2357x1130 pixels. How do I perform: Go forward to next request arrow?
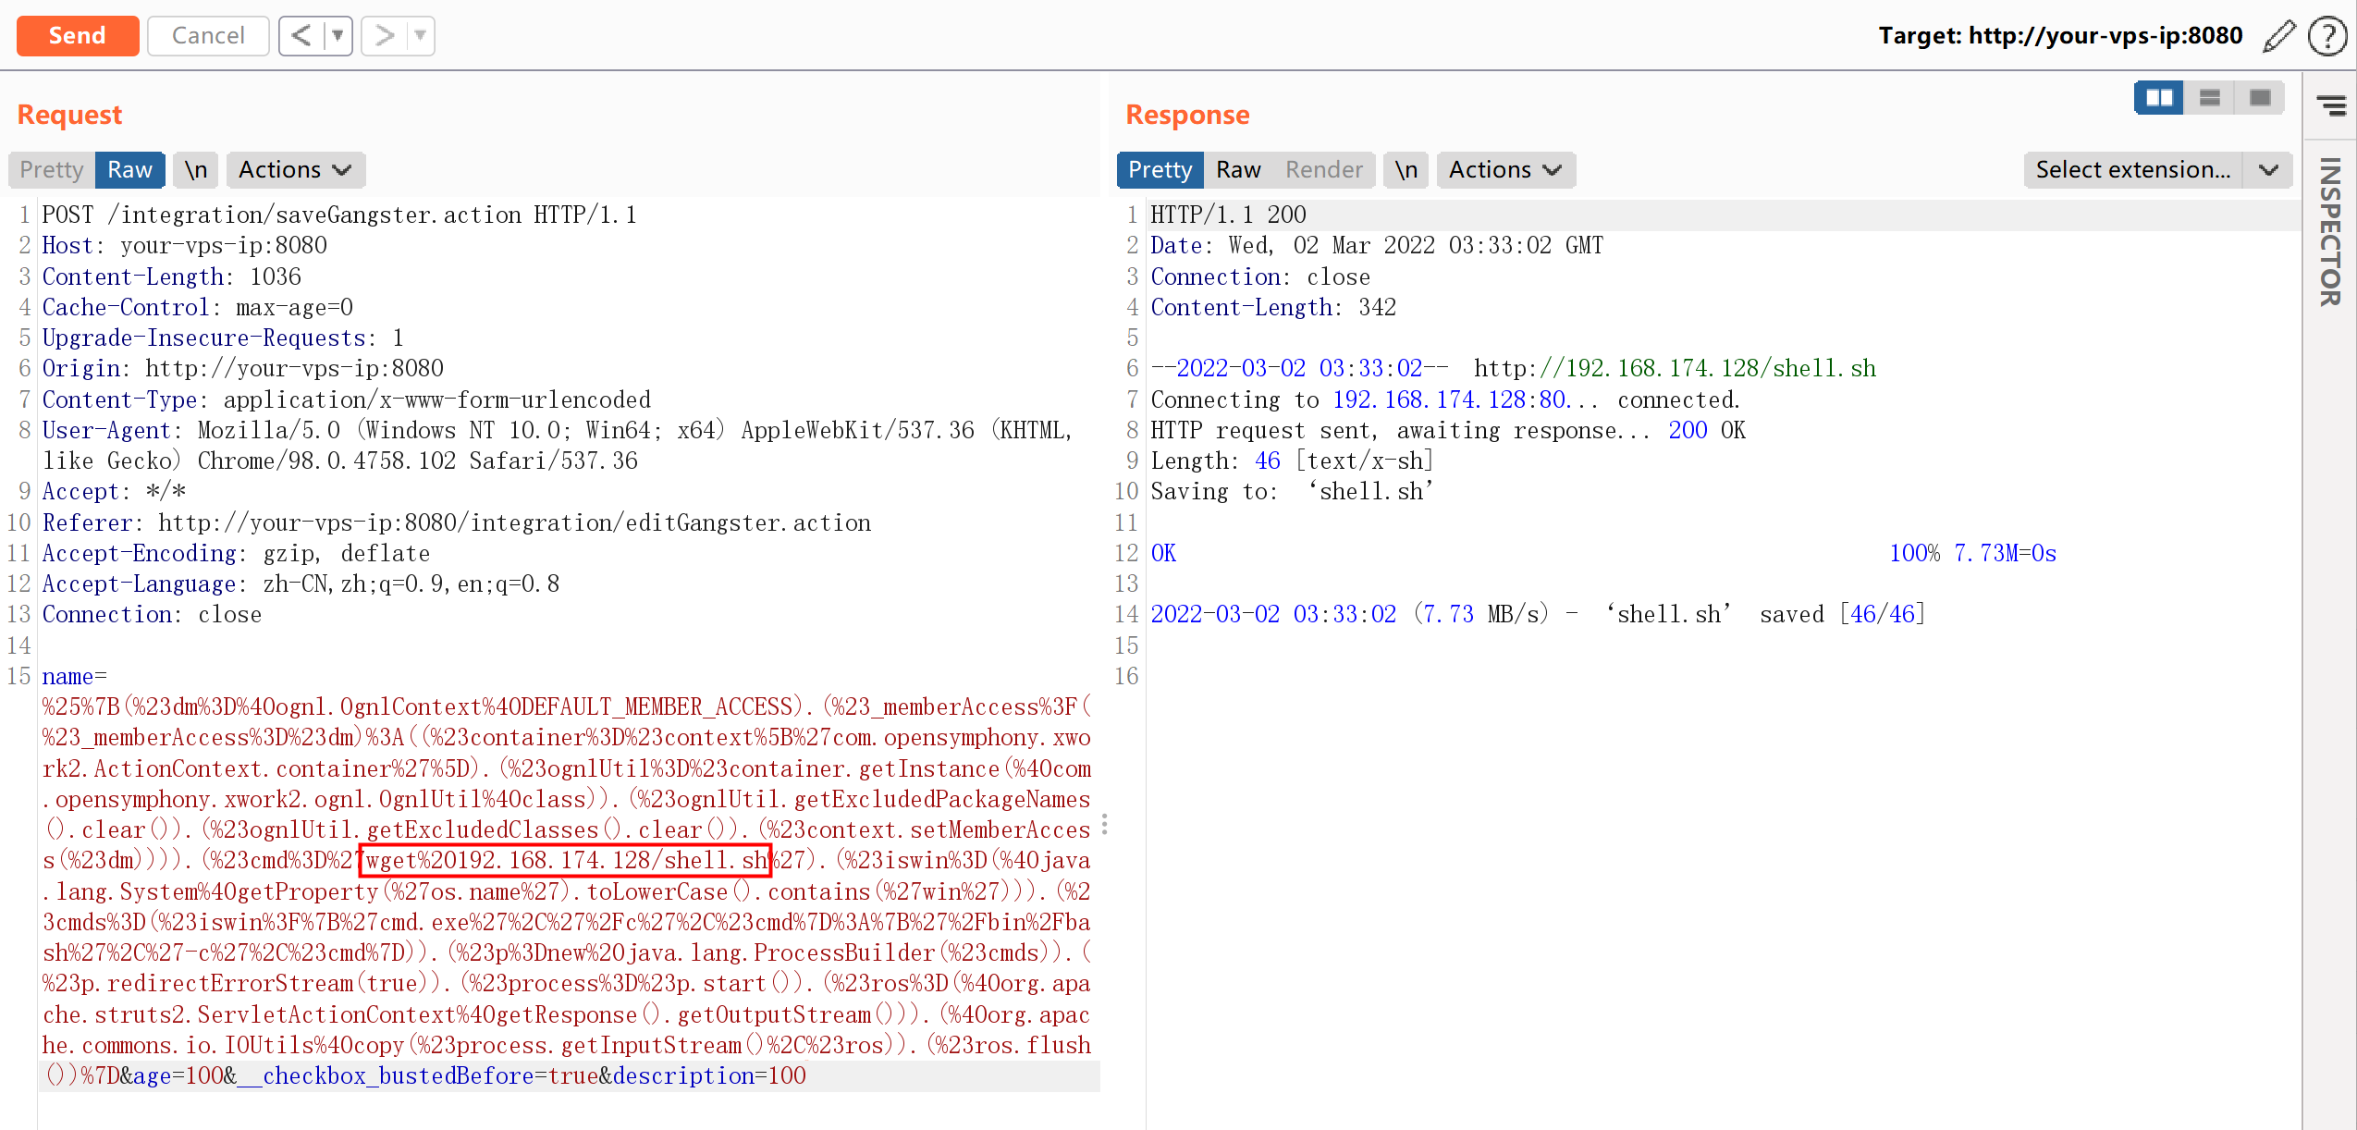point(385,36)
